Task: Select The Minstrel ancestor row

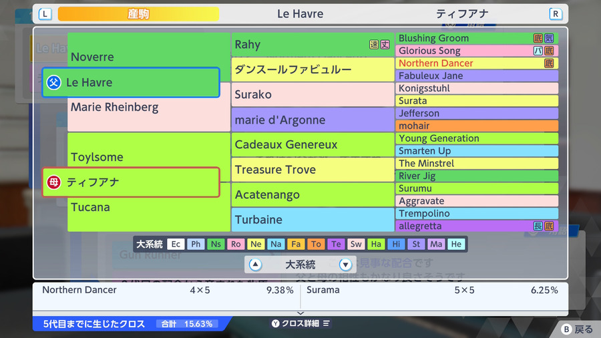Action: (477, 163)
